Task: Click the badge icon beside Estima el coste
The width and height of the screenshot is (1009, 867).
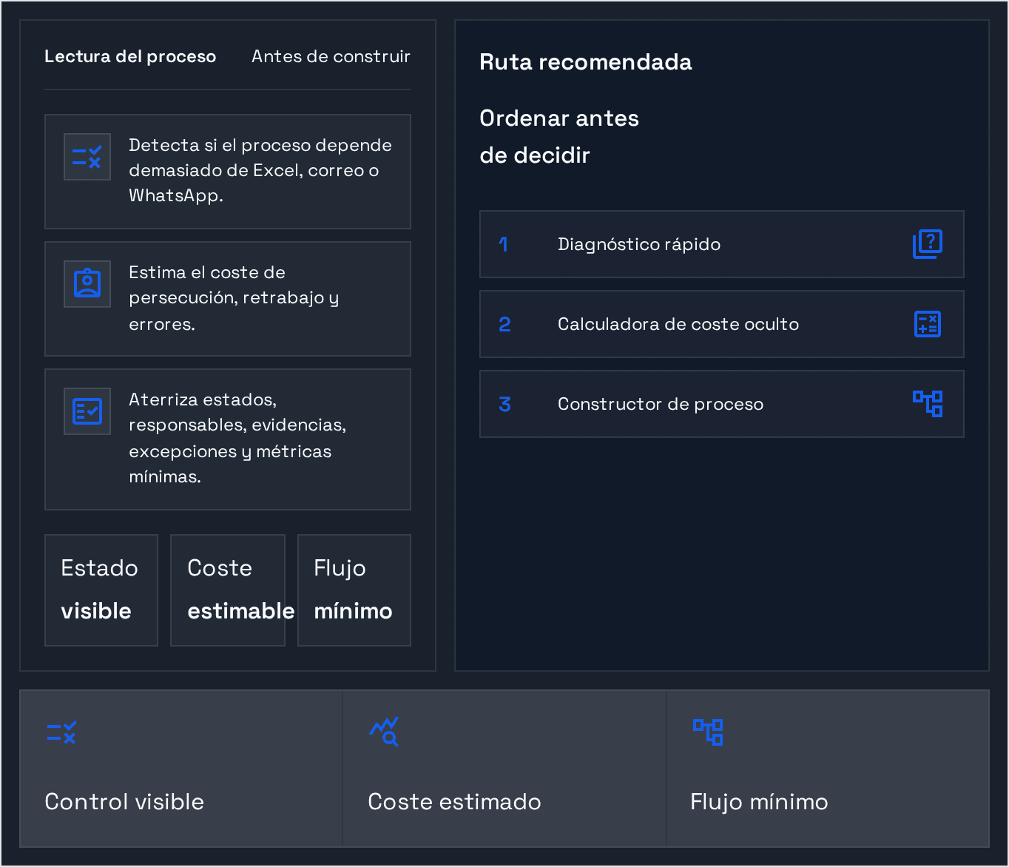Action: [87, 284]
